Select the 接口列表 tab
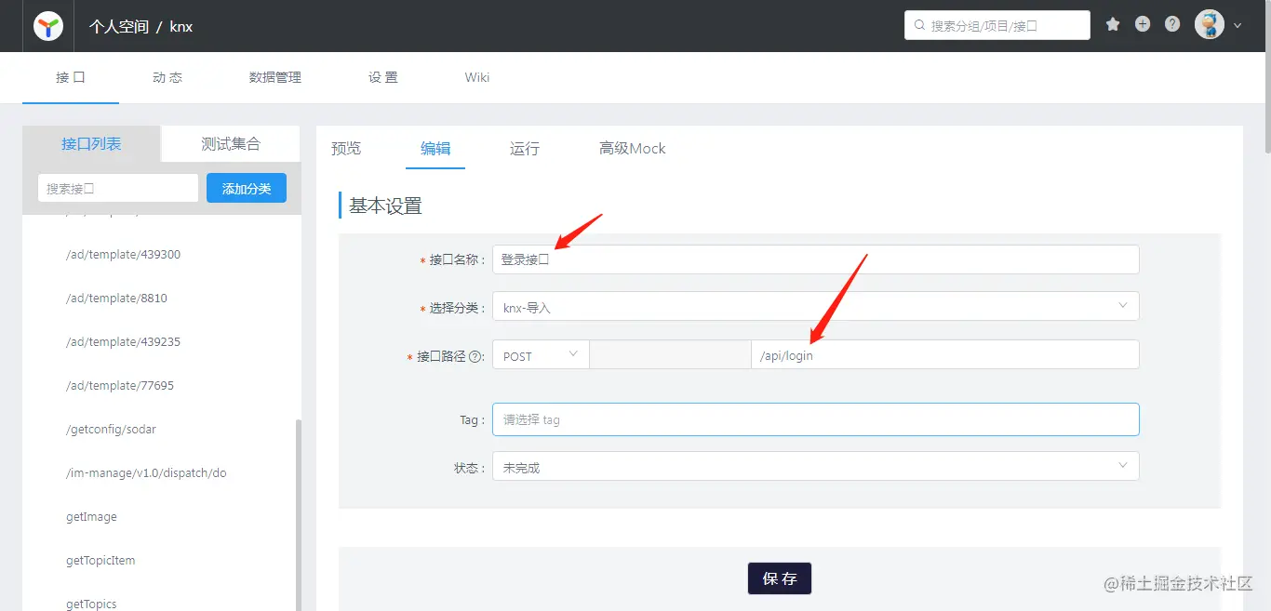 pos(91,144)
